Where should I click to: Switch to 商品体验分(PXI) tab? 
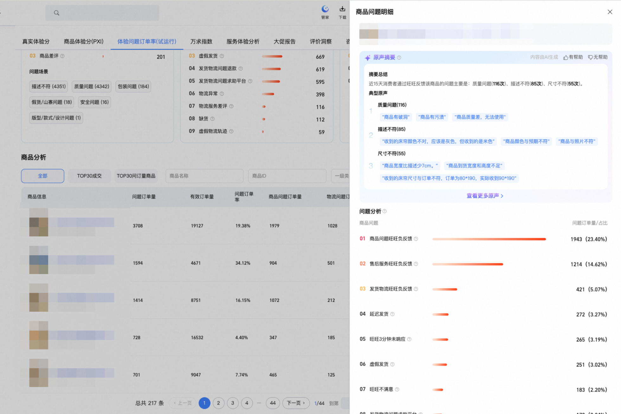point(84,41)
